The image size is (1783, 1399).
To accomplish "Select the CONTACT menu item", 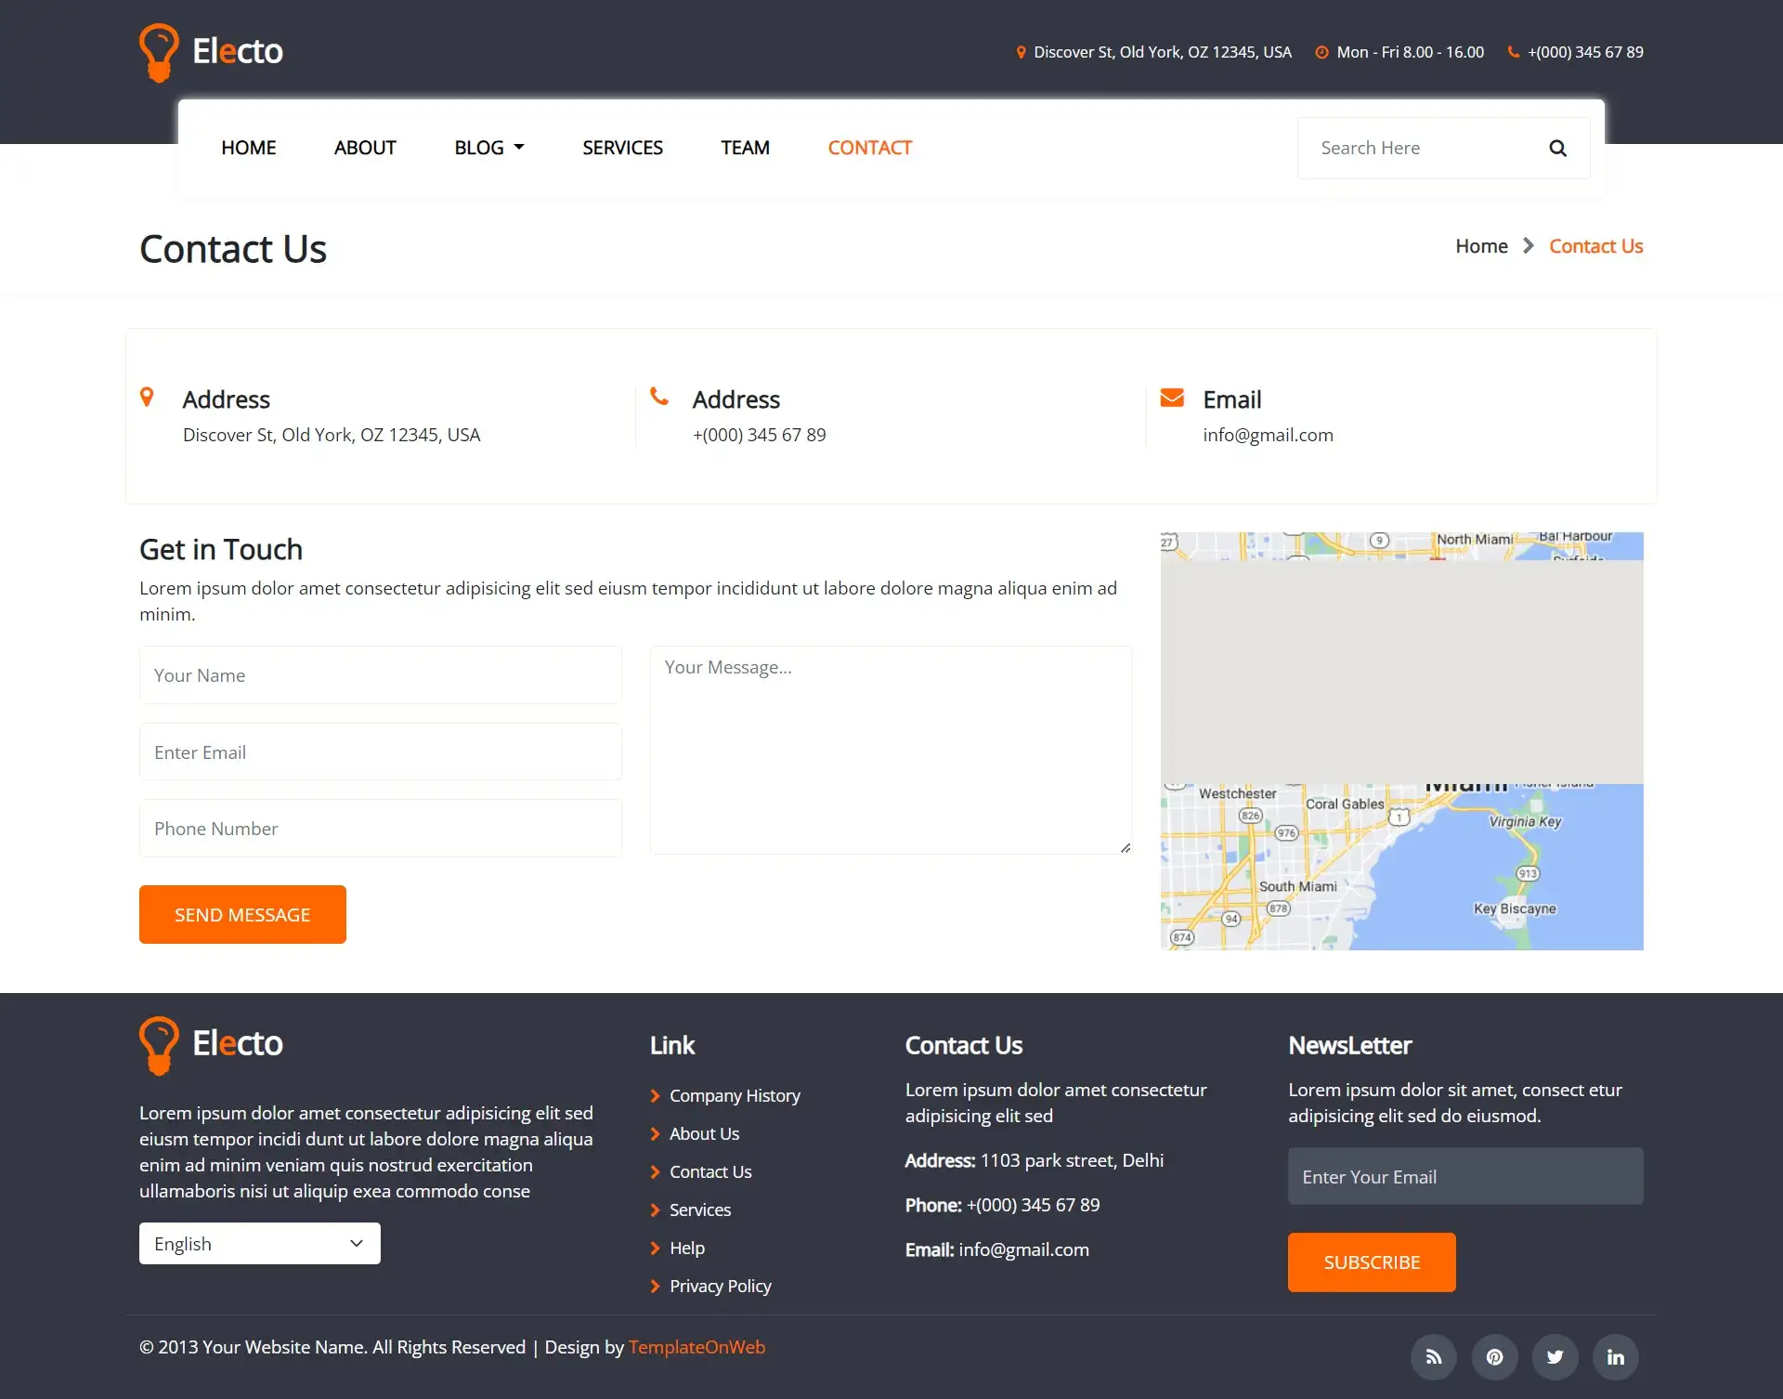I will 870,148.
